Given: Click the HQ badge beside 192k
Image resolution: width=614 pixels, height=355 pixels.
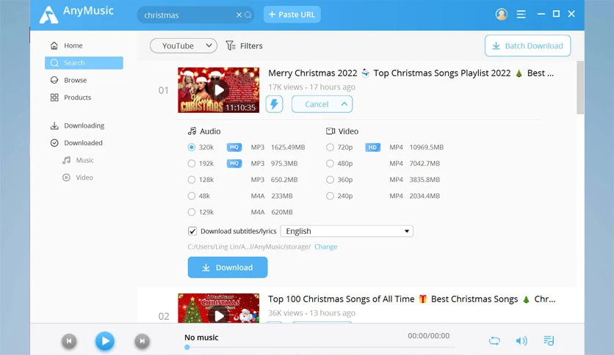Looking at the screenshot, I should [234, 164].
